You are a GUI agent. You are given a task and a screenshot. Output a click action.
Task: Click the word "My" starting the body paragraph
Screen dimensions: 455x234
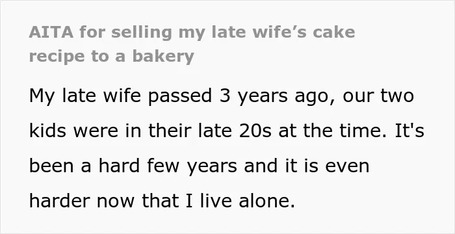[x=42, y=96]
